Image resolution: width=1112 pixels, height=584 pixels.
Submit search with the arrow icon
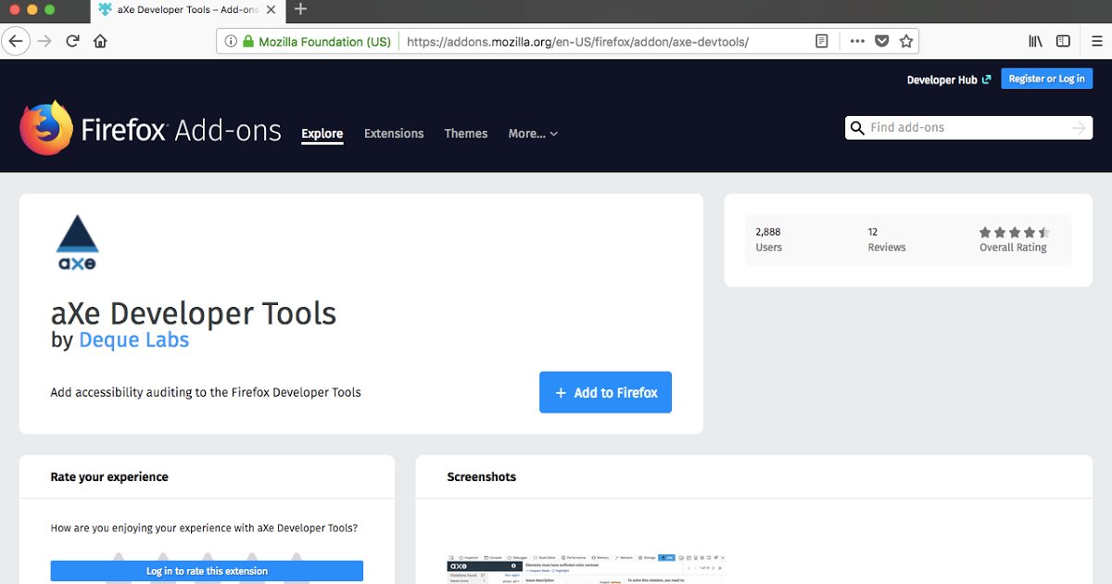coord(1078,128)
